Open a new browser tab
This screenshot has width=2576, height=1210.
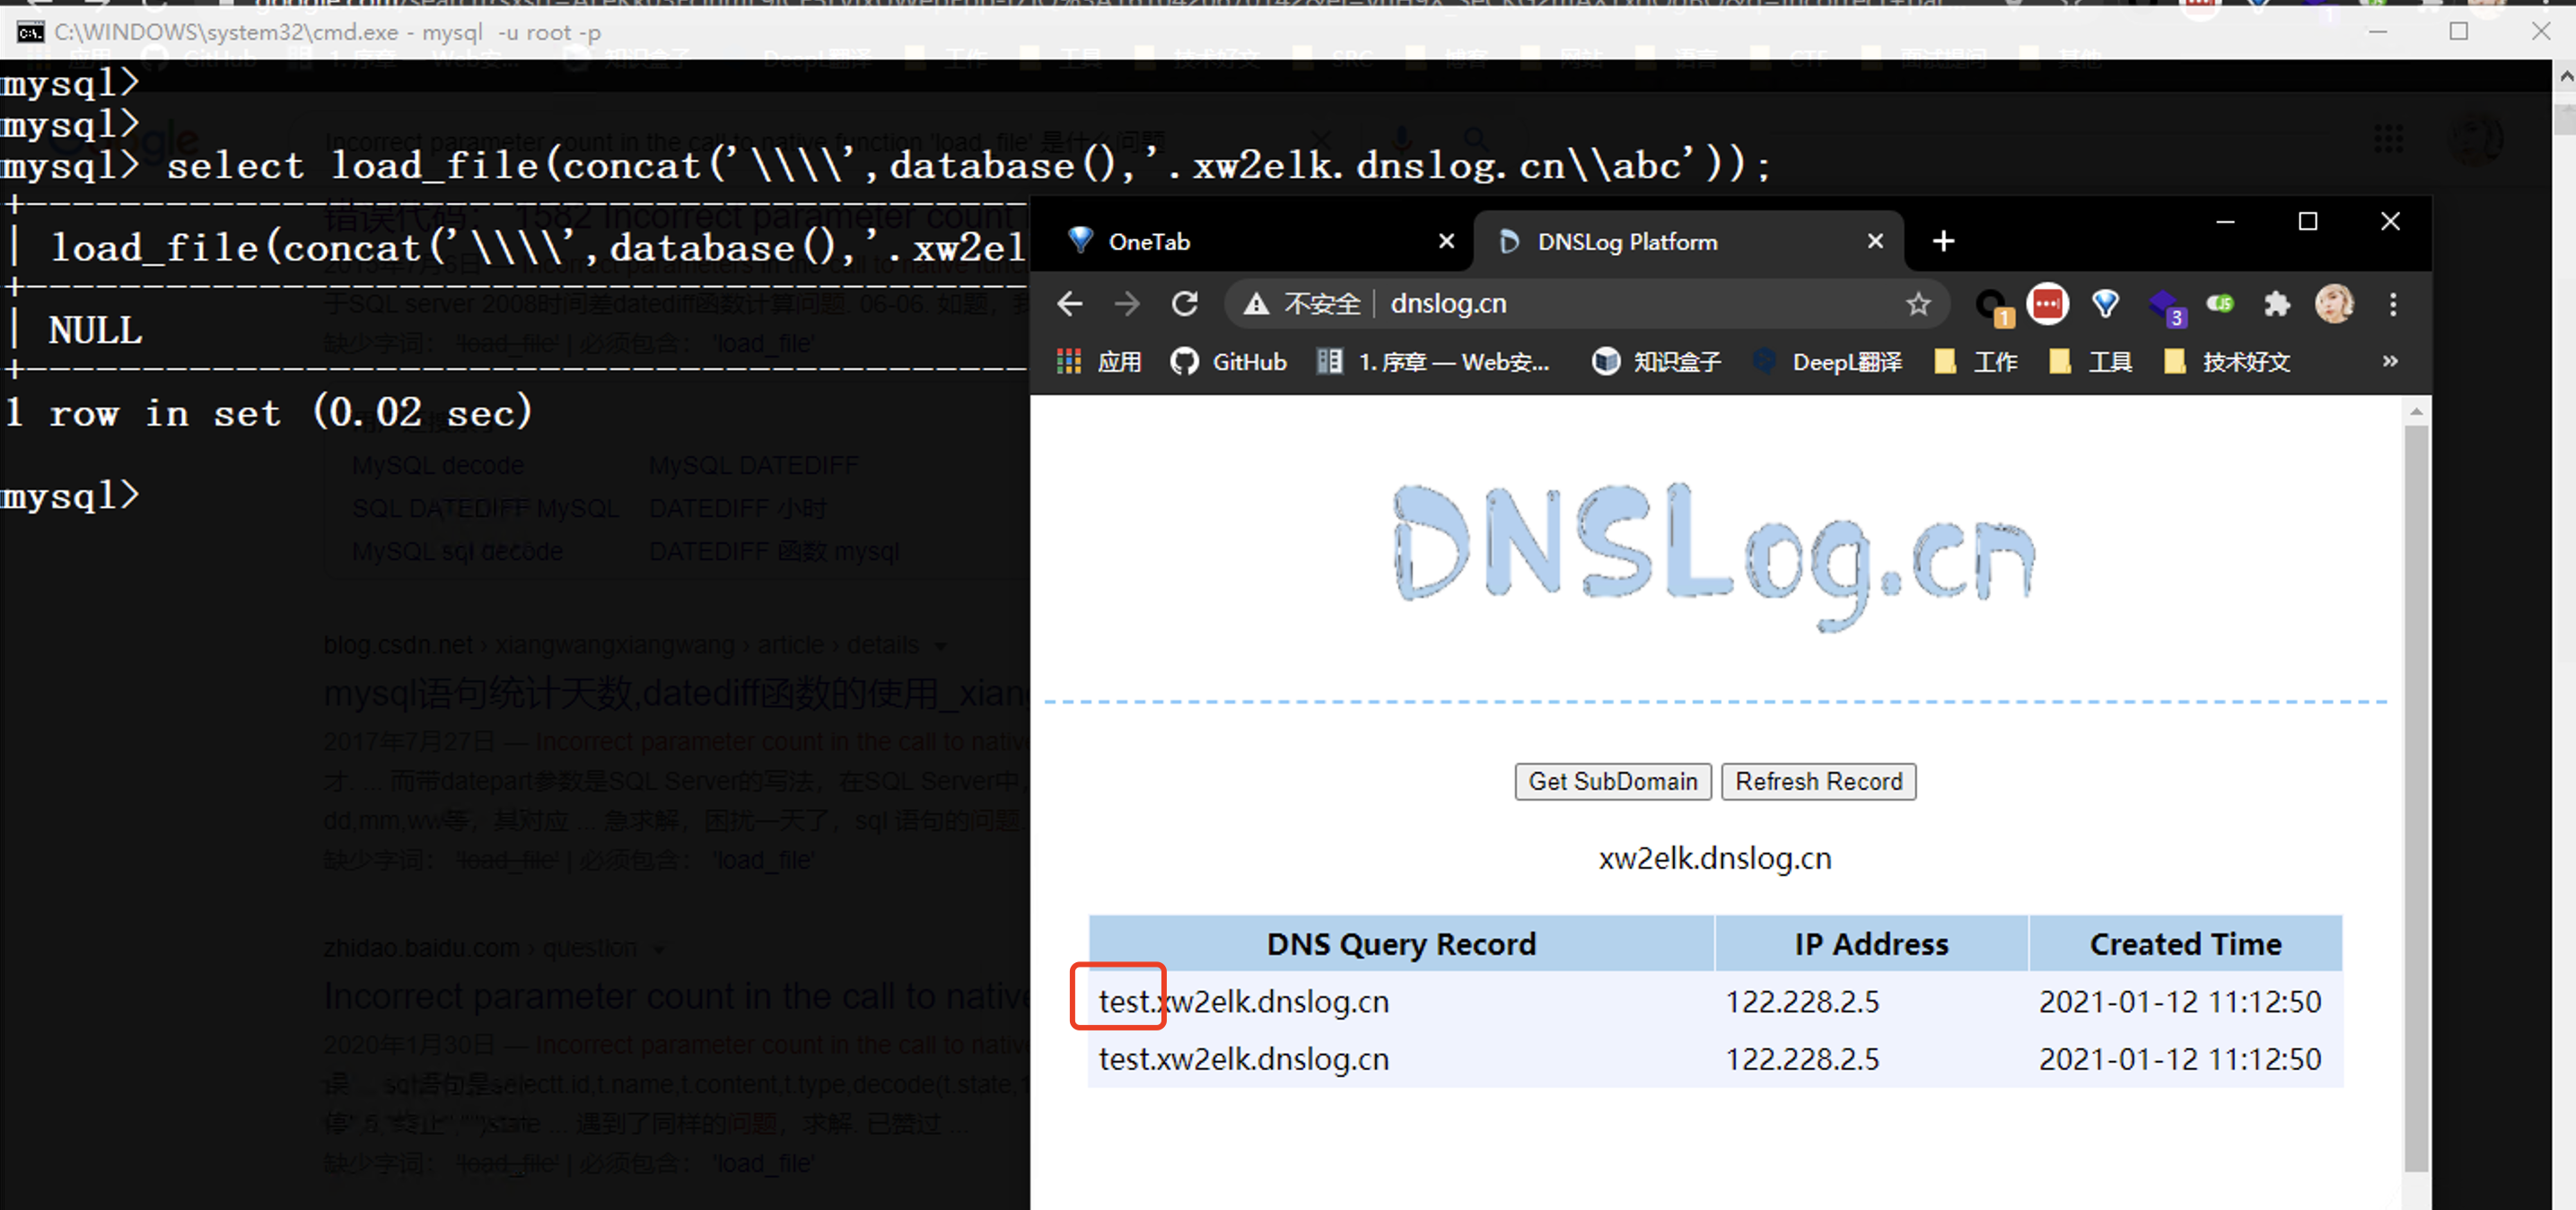click(x=1943, y=242)
